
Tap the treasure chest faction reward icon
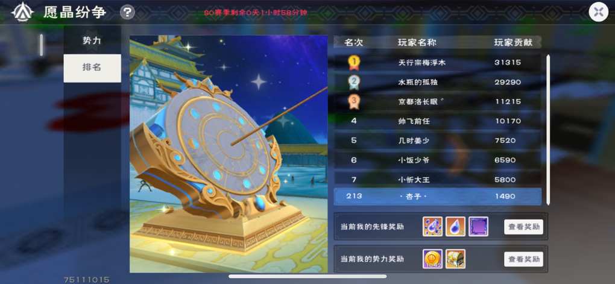tap(455, 259)
